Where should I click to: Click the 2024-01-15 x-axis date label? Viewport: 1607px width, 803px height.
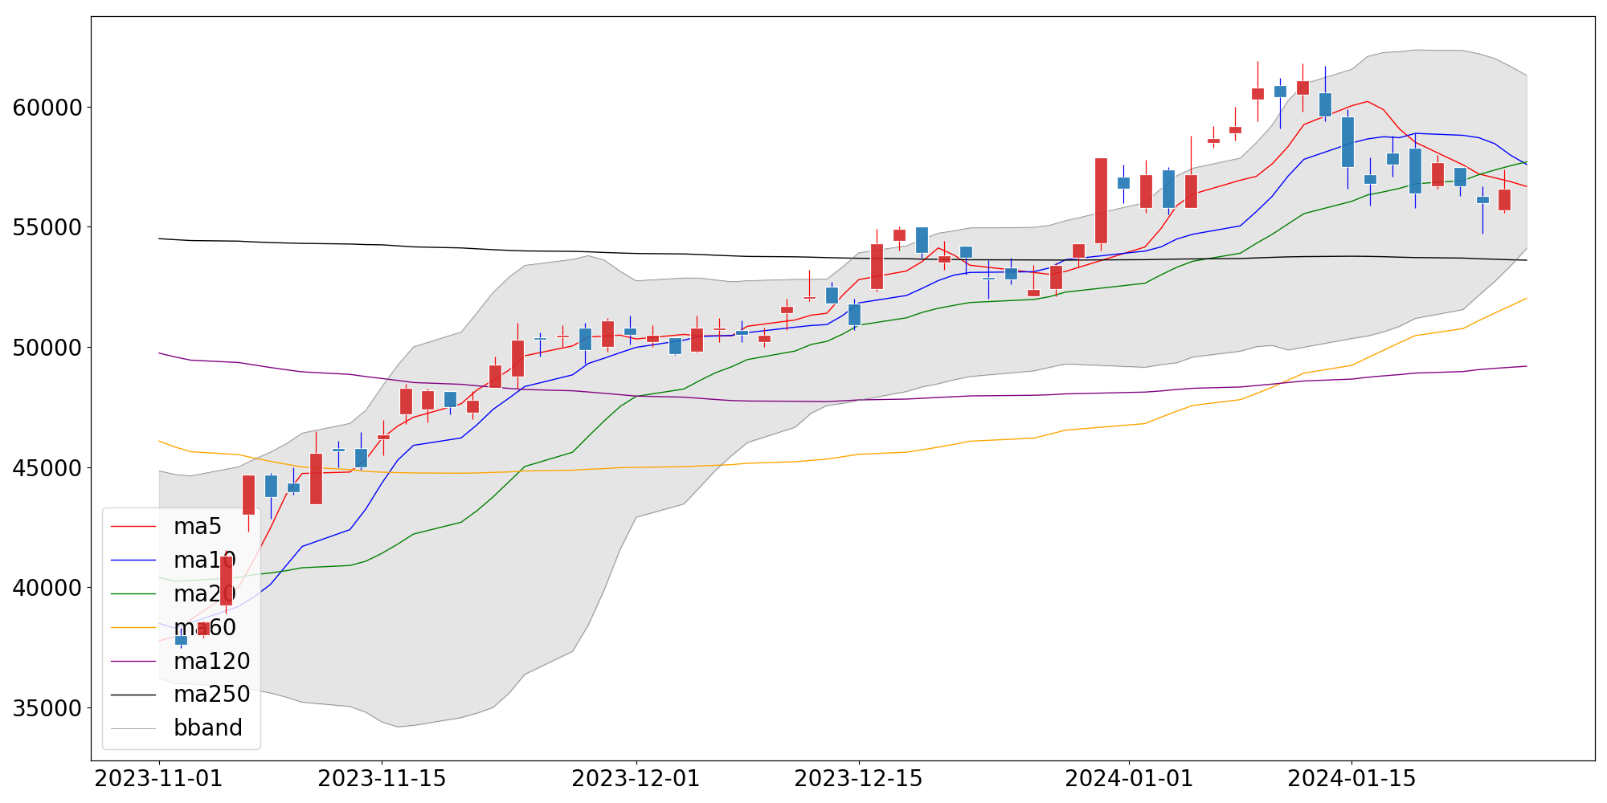pyautogui.click(x=1351, y=780)
